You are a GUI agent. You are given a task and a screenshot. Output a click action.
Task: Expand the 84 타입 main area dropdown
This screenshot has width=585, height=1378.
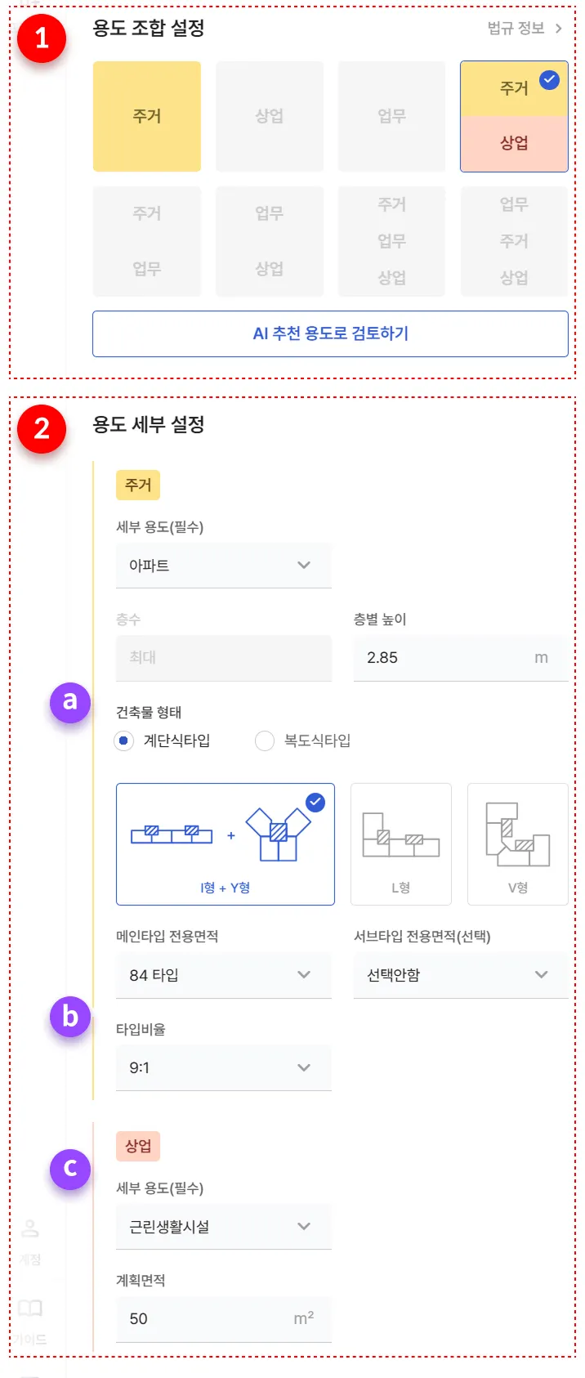pos(223,975)
